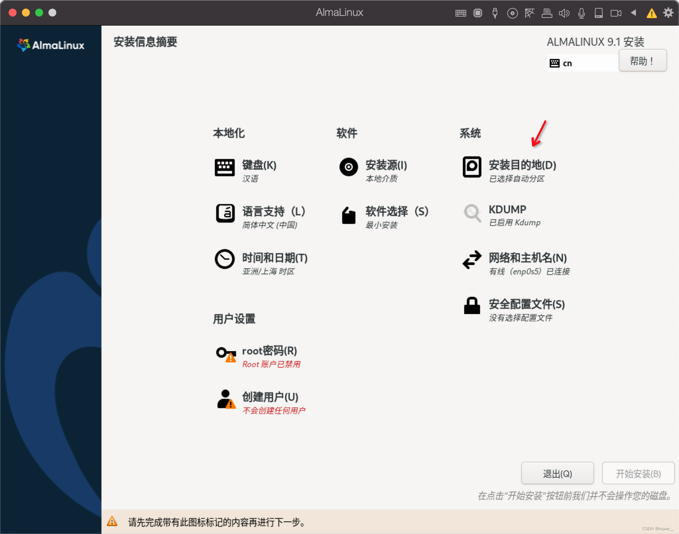Open the VM settings gear
This screenshot has height=534, width=679.
668,13
